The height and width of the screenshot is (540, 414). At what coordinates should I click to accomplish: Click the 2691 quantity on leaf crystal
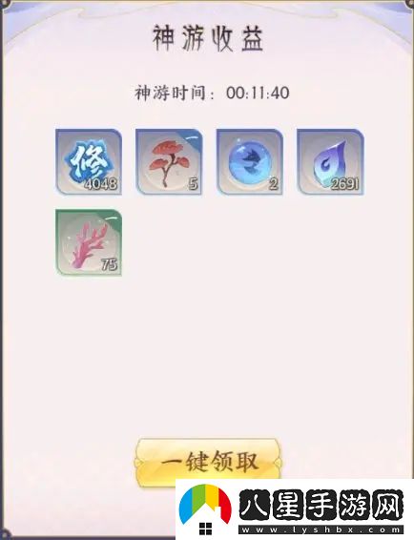pyautogui.click(x=344, y=184)
